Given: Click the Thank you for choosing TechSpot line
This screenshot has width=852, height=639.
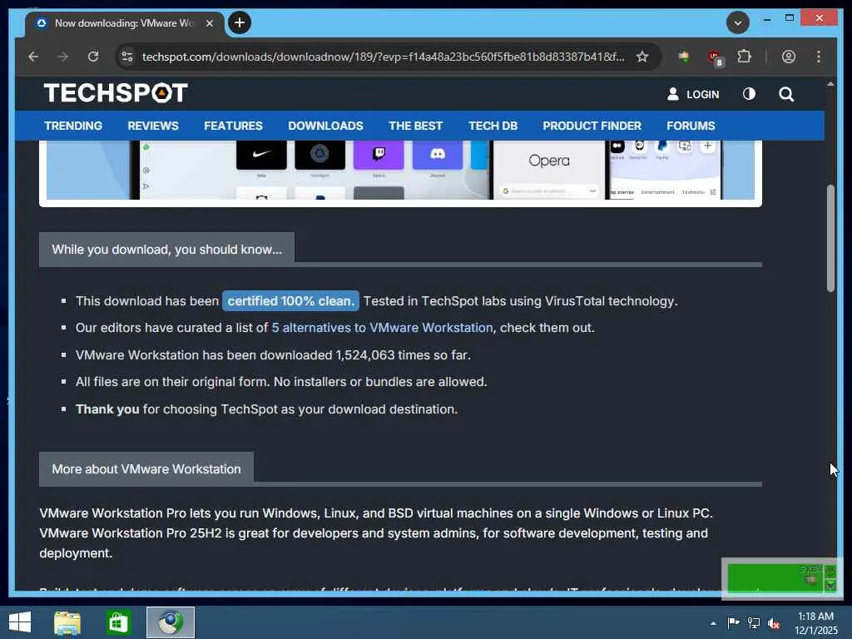Looking at the screenshot, I should coord(266,409).
